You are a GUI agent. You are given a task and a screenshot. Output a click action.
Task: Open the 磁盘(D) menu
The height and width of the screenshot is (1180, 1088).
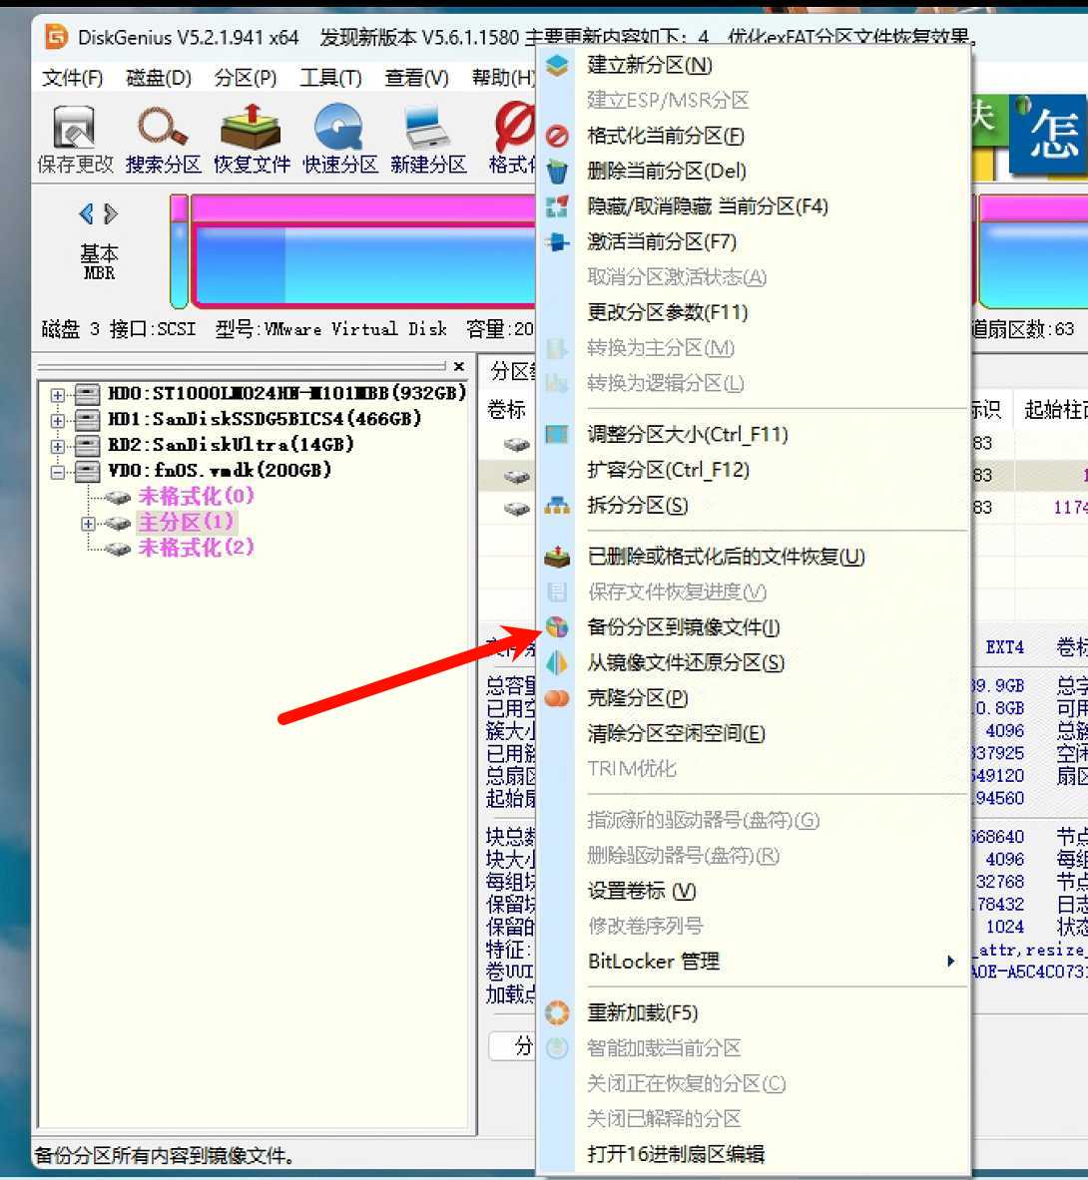[x=159, y=78]
